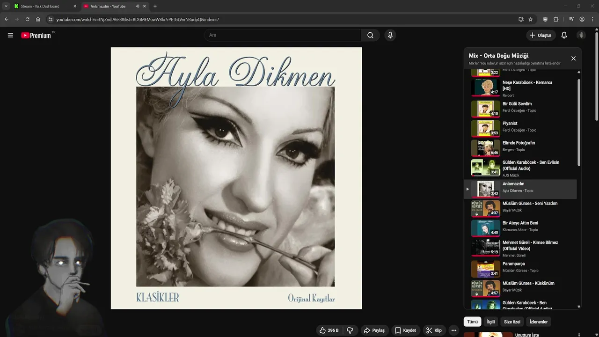The height and width of the screenshot is (337, 599).
Task: Open Chrome profile icon
Action: coord(582,19)
